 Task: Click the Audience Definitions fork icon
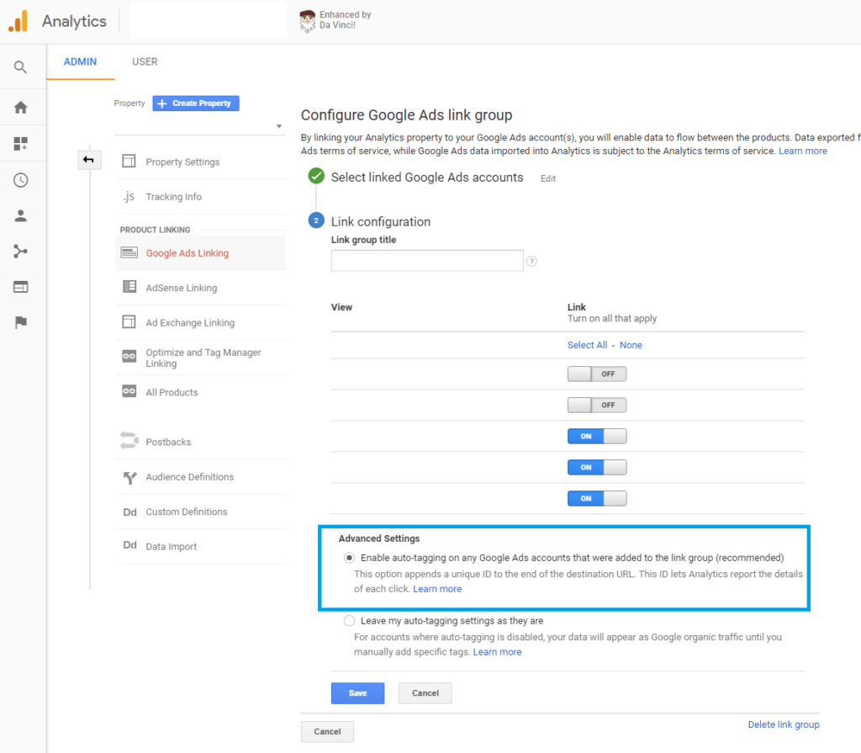pyautogui.click(x=129, y=478)
